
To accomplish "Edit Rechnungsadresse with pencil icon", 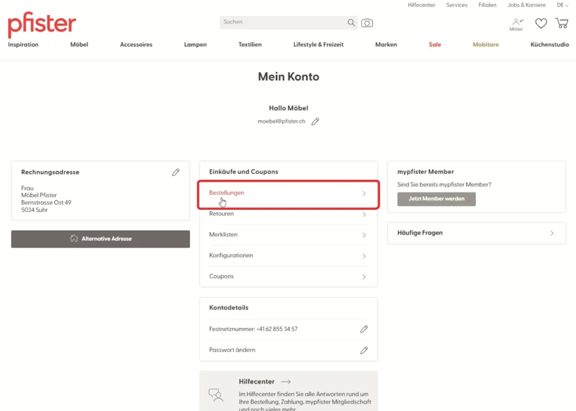I will click(176, 172).
